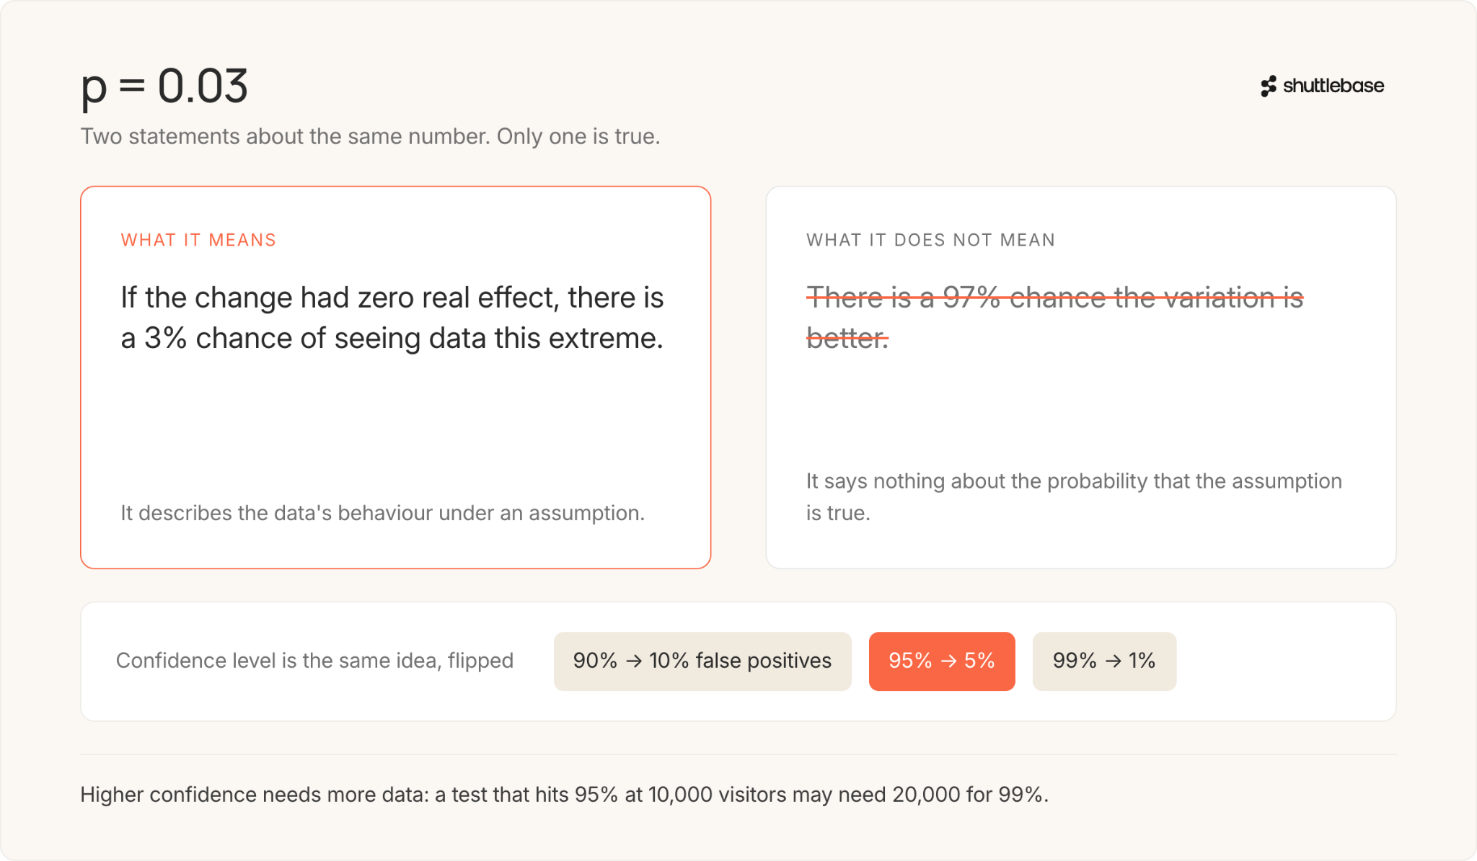1477x861 pixels.
Task: Click the p = 0.03 heading
Action: coord(164,87)
